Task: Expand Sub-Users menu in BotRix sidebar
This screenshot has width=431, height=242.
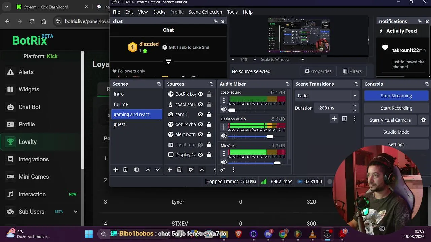Action: point(76,212)
